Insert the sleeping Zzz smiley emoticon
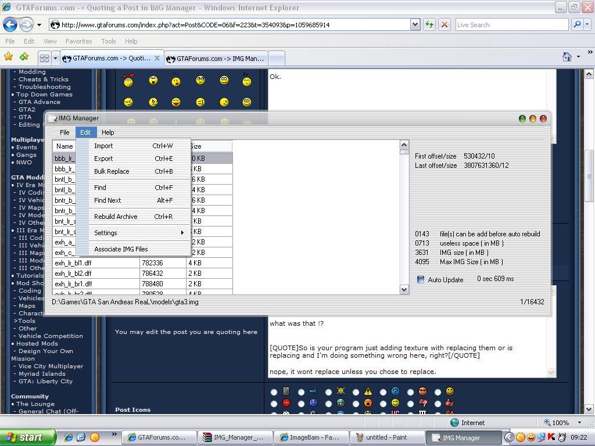 (247, 81)
